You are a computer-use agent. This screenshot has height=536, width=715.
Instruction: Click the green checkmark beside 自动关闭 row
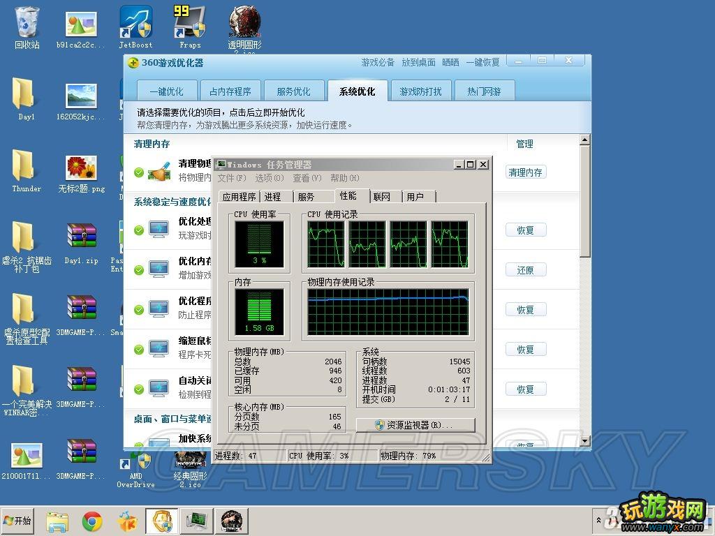[139, 389]
